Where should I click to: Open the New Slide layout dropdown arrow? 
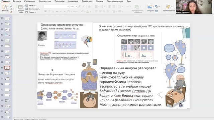pyautogui.click(x=24, y=7)
